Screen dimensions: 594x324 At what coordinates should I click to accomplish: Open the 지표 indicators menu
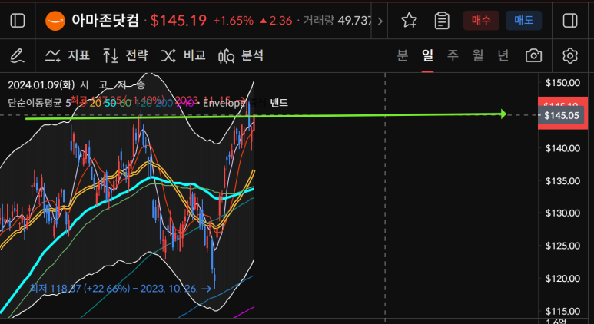68,55
